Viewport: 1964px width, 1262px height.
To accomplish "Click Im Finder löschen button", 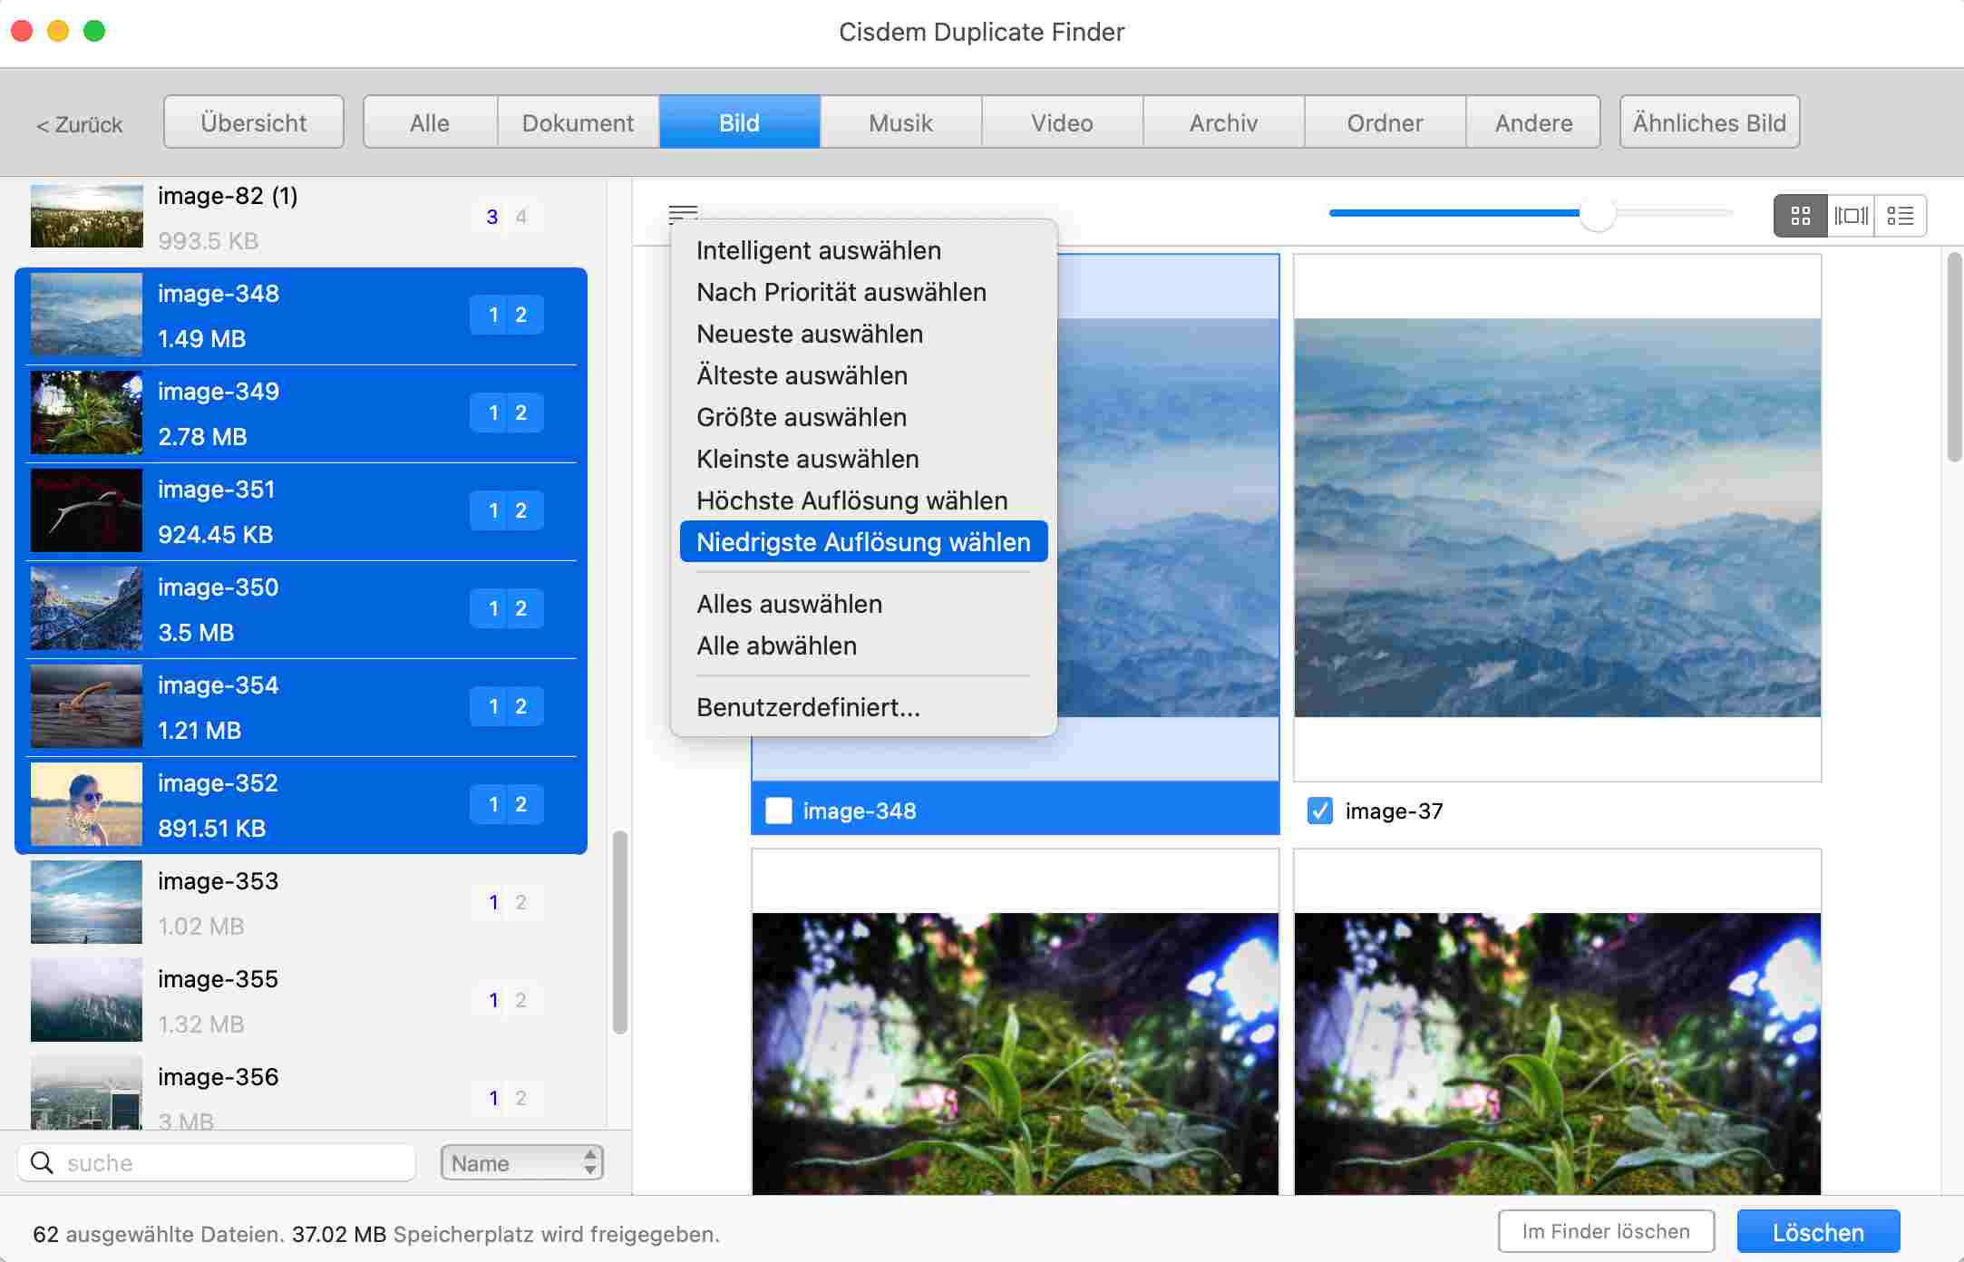I will pos(1605,1231).
